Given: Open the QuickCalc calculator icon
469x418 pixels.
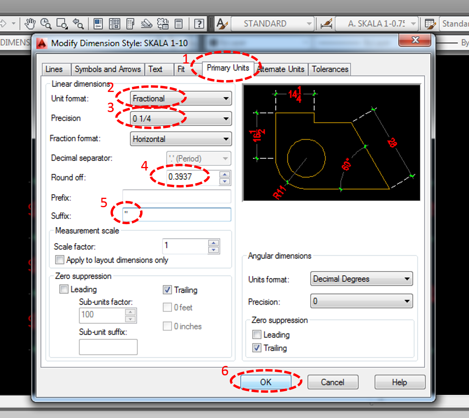Looking at the screenshot, I should [179, 24].
